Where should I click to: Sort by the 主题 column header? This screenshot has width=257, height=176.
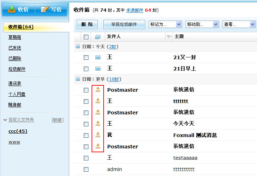click(x=179, y=37)
